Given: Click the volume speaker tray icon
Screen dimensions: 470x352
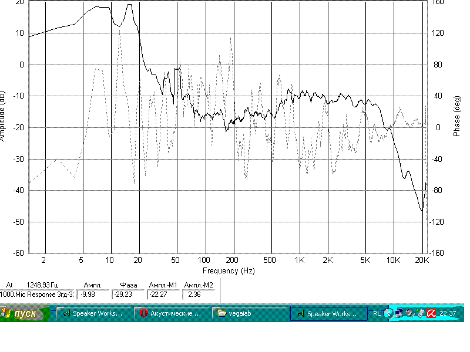Looking at the screenshot, I should [x=409, y=313].
